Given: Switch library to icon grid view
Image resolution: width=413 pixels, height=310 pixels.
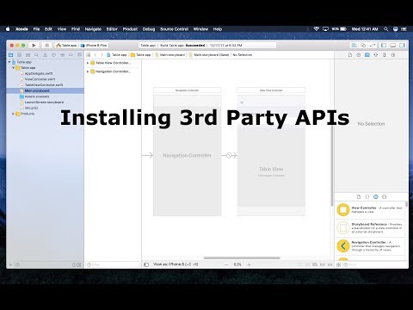Looking at the screenshot, I should point(338,264).
